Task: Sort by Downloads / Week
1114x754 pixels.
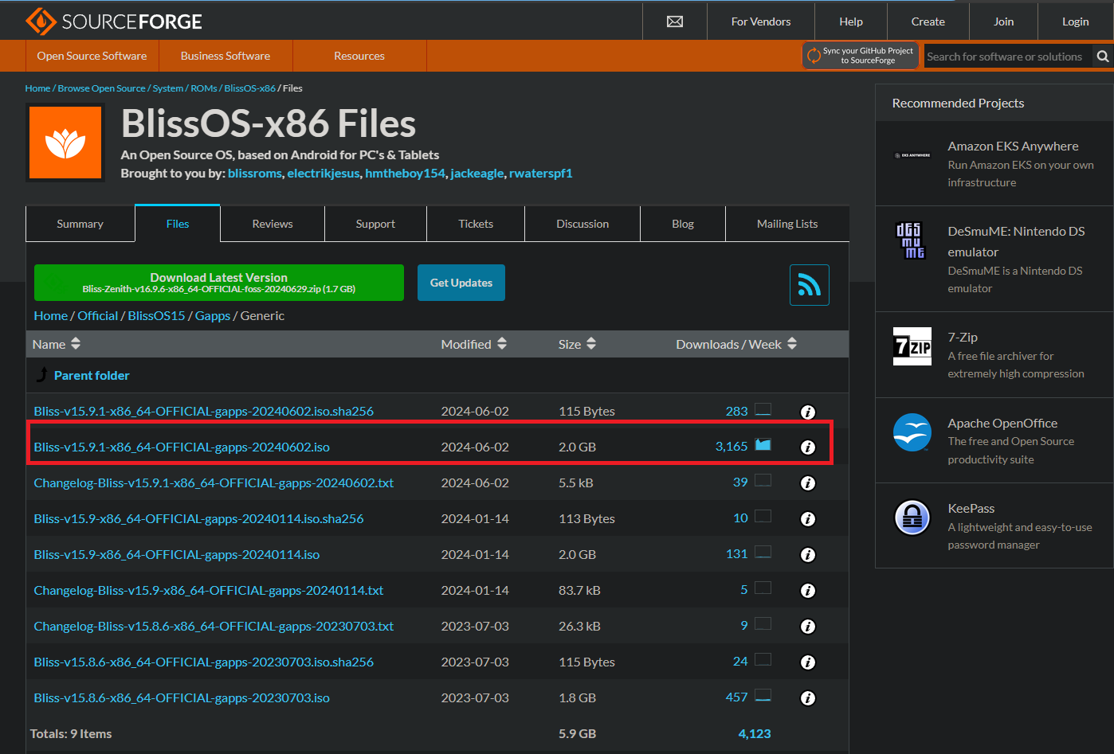Action: [x=735, y=344]
